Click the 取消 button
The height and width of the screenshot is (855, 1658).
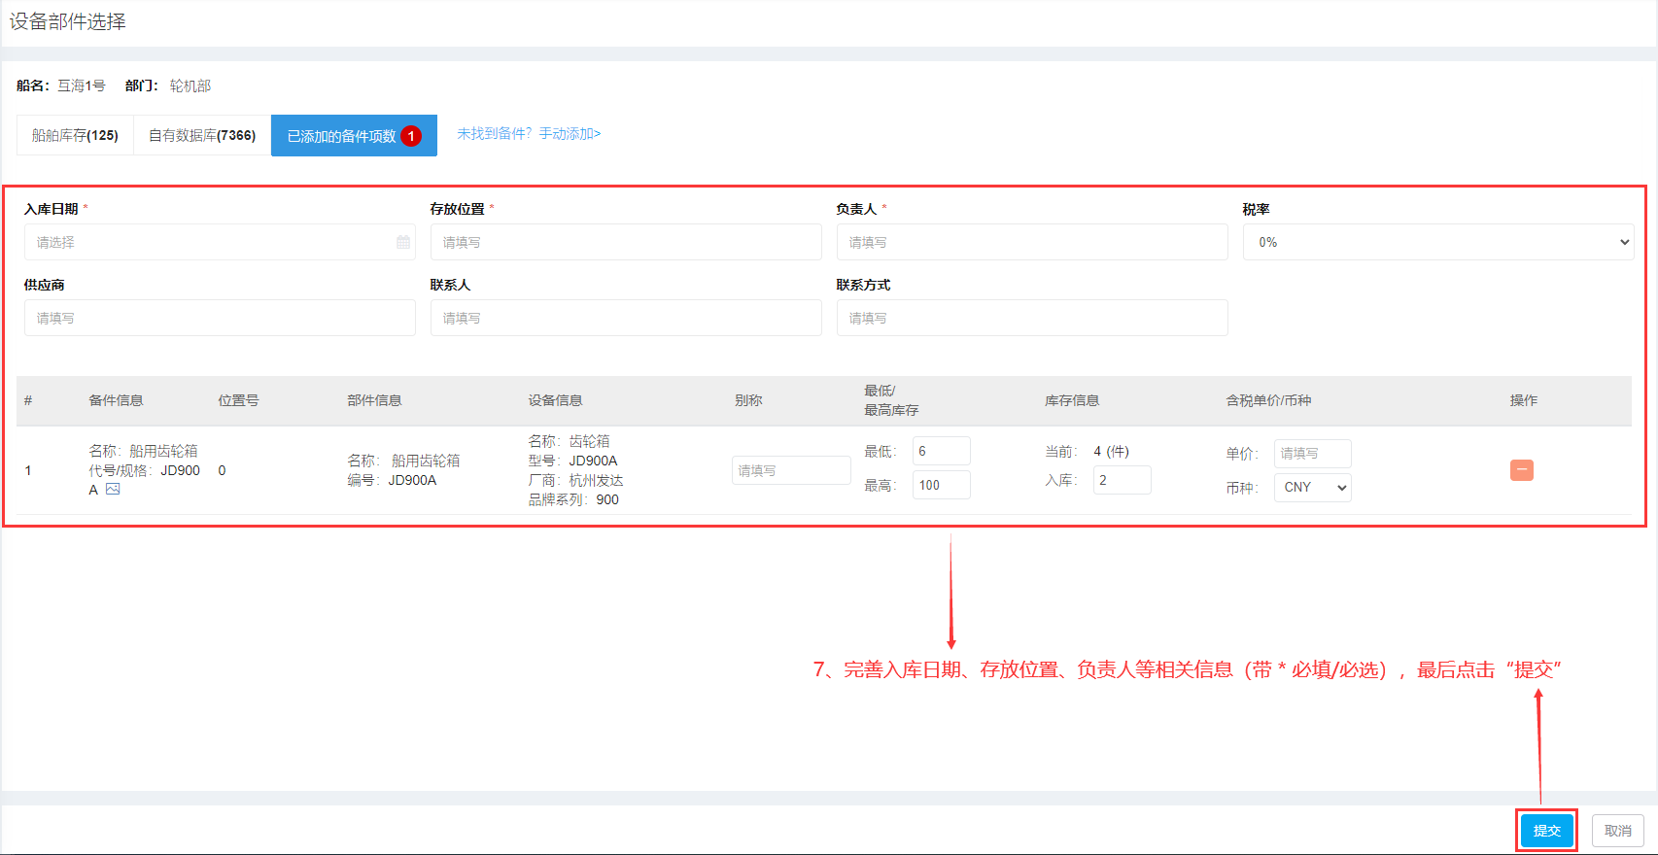1618,831
